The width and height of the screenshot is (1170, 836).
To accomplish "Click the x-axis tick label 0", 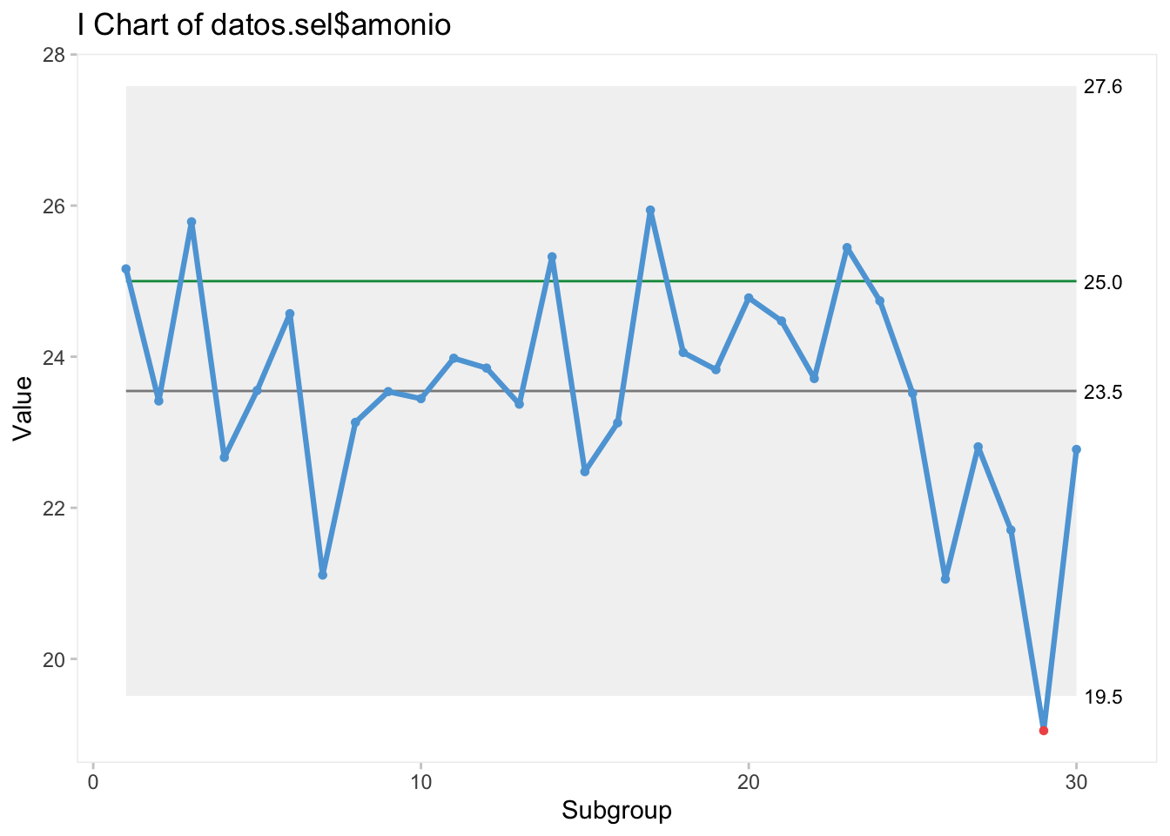I will tap(93, 781).
